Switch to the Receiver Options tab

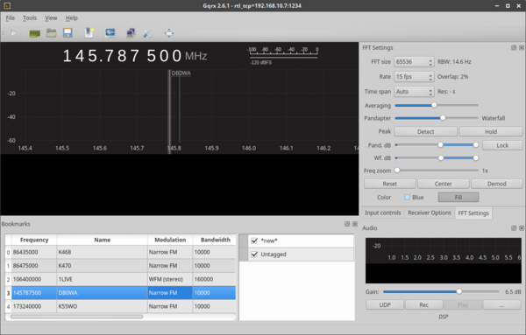point(430,213)
